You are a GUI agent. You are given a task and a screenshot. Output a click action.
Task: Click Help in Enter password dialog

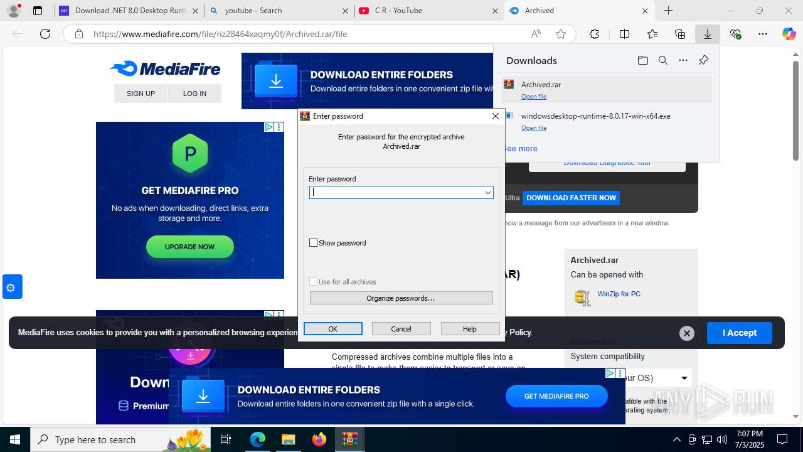(470, 329)
